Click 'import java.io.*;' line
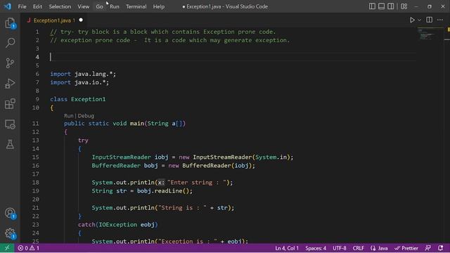The height and width of the screenshot is (253, 450). (x=79, y=82)
